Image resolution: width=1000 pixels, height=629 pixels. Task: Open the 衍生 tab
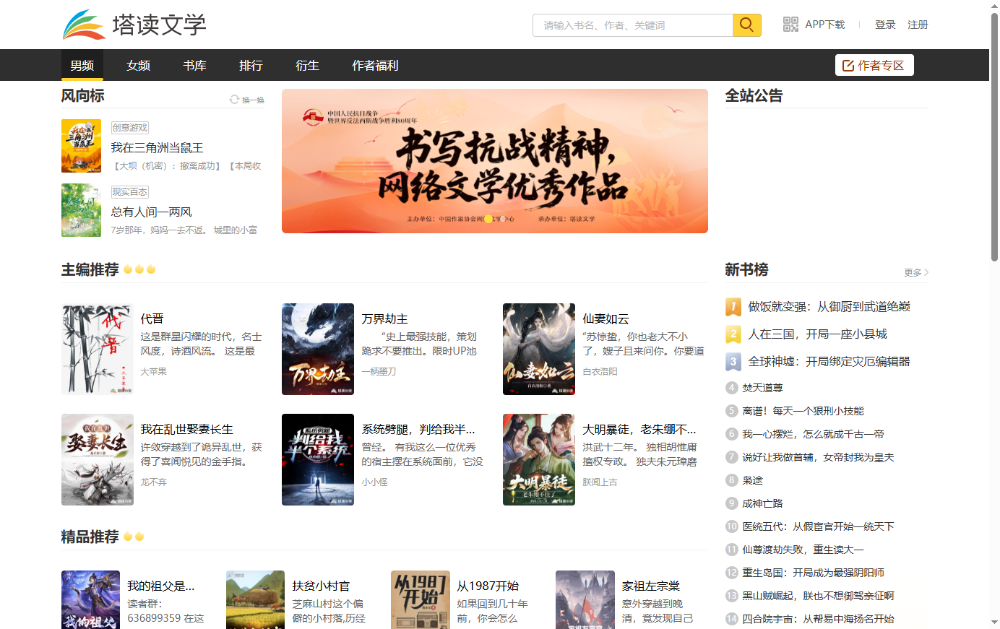point(308,65)
